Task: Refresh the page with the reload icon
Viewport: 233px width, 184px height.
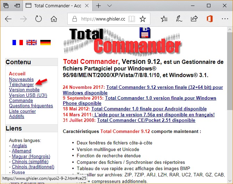Action: click(39, 19)
